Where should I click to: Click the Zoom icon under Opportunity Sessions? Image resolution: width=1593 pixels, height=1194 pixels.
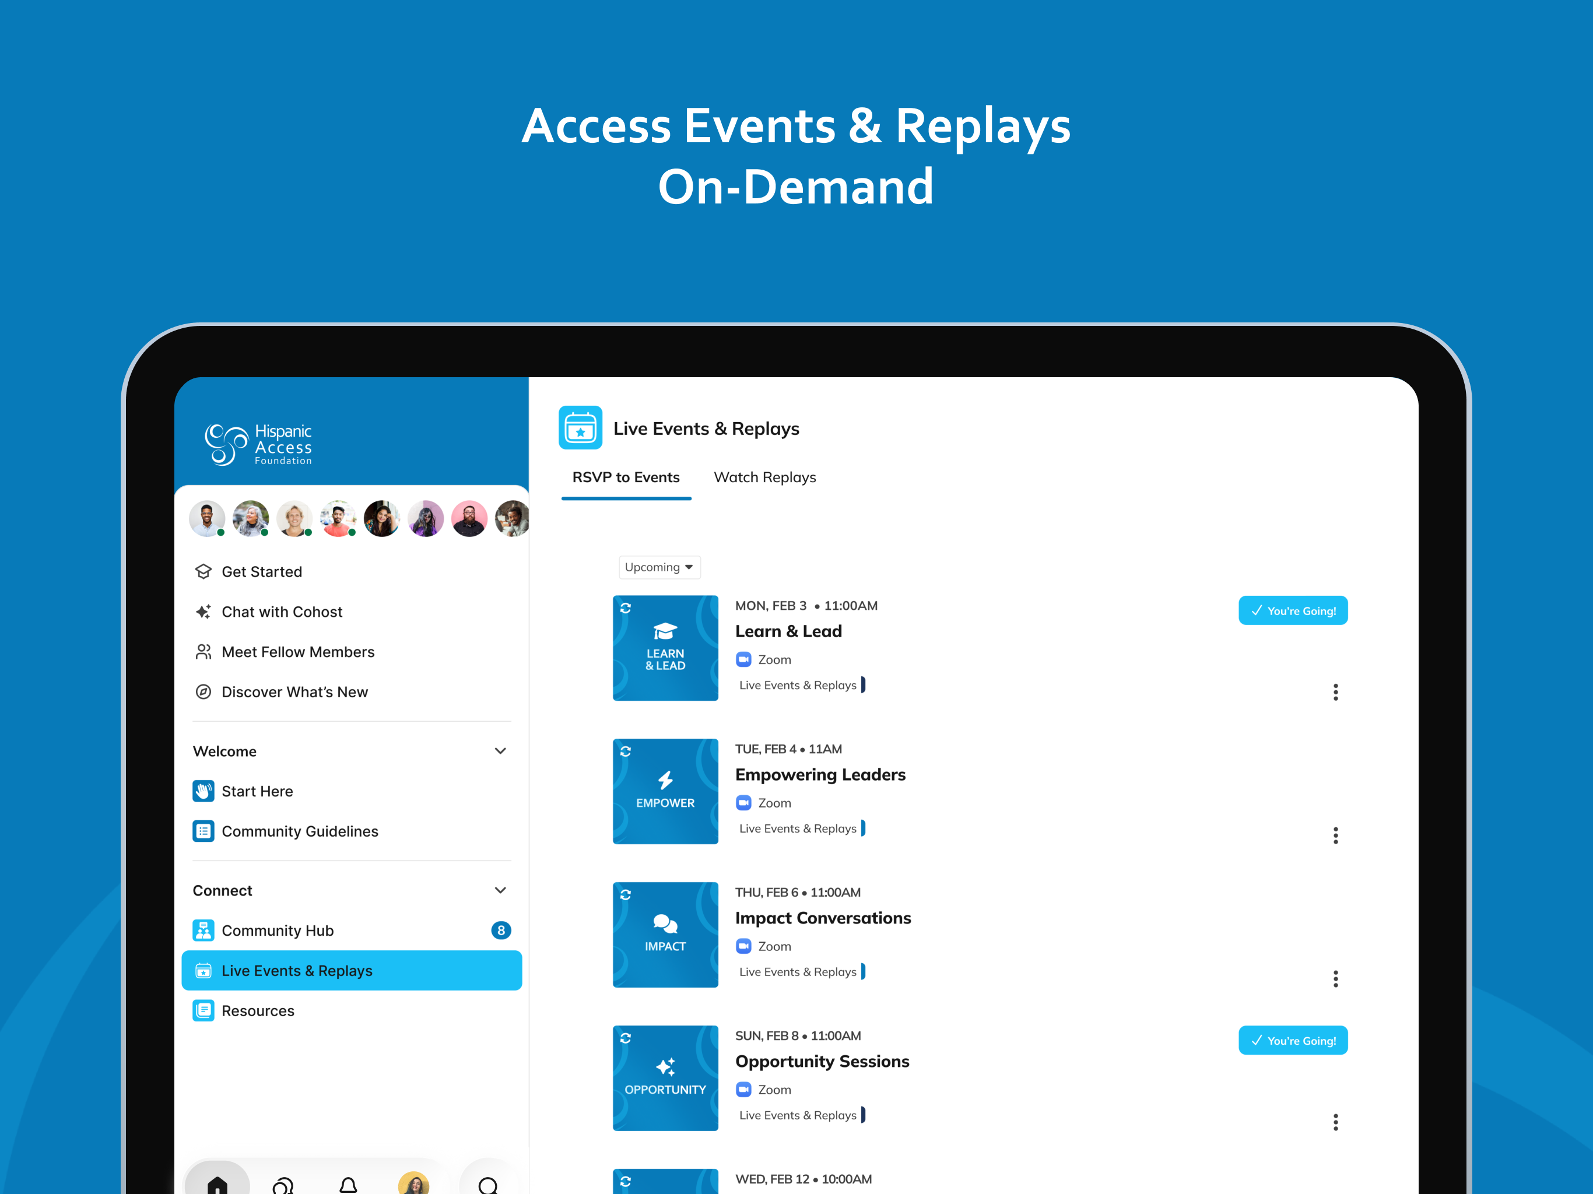[743, 1090]
